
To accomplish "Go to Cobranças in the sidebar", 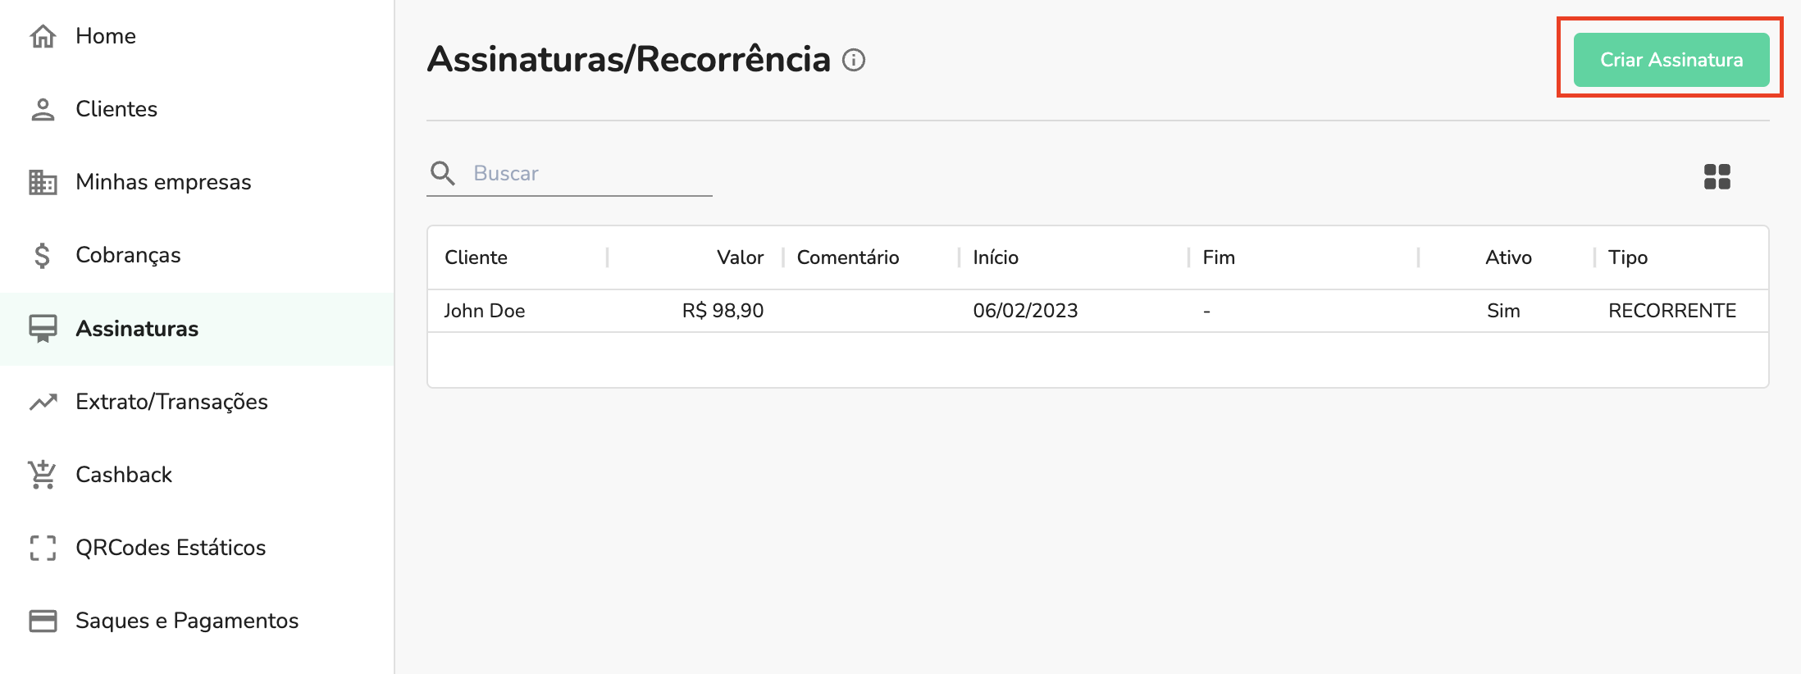I will 128,255.
